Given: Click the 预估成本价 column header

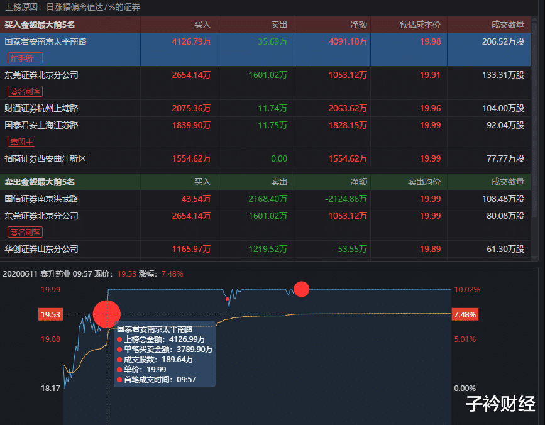Looking at the screenshot, I should coord(420,25).
